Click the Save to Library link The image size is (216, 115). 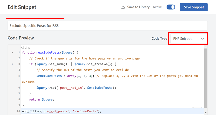click(x=138, y=7)
